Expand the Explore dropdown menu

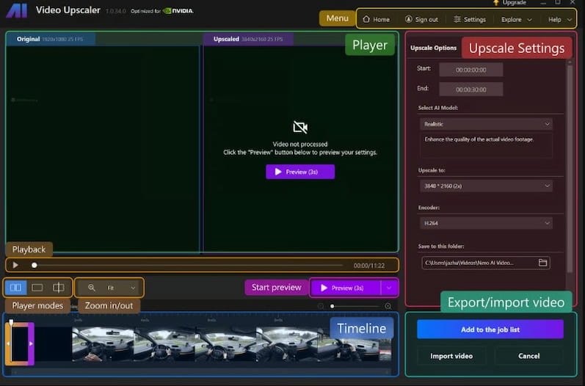516,19
